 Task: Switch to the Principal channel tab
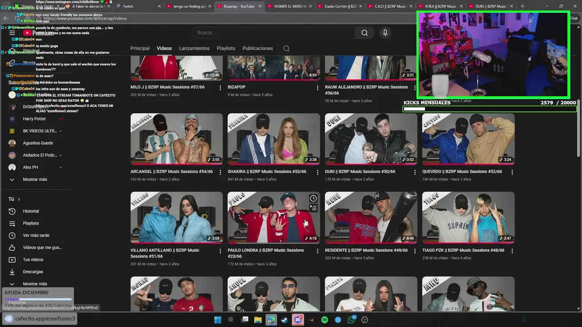pos(140,49)
